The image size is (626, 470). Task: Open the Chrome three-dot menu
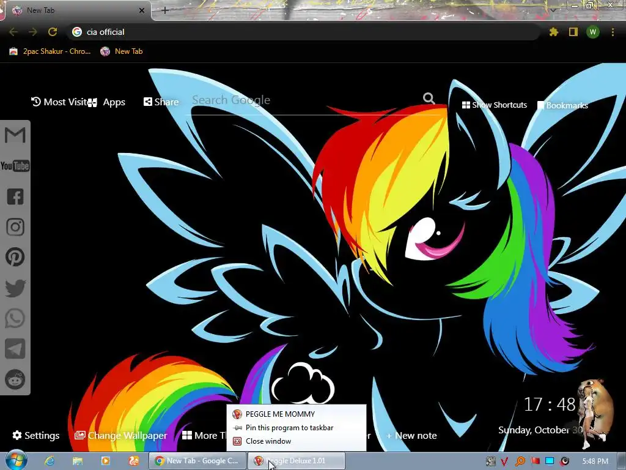coord(613,32)
